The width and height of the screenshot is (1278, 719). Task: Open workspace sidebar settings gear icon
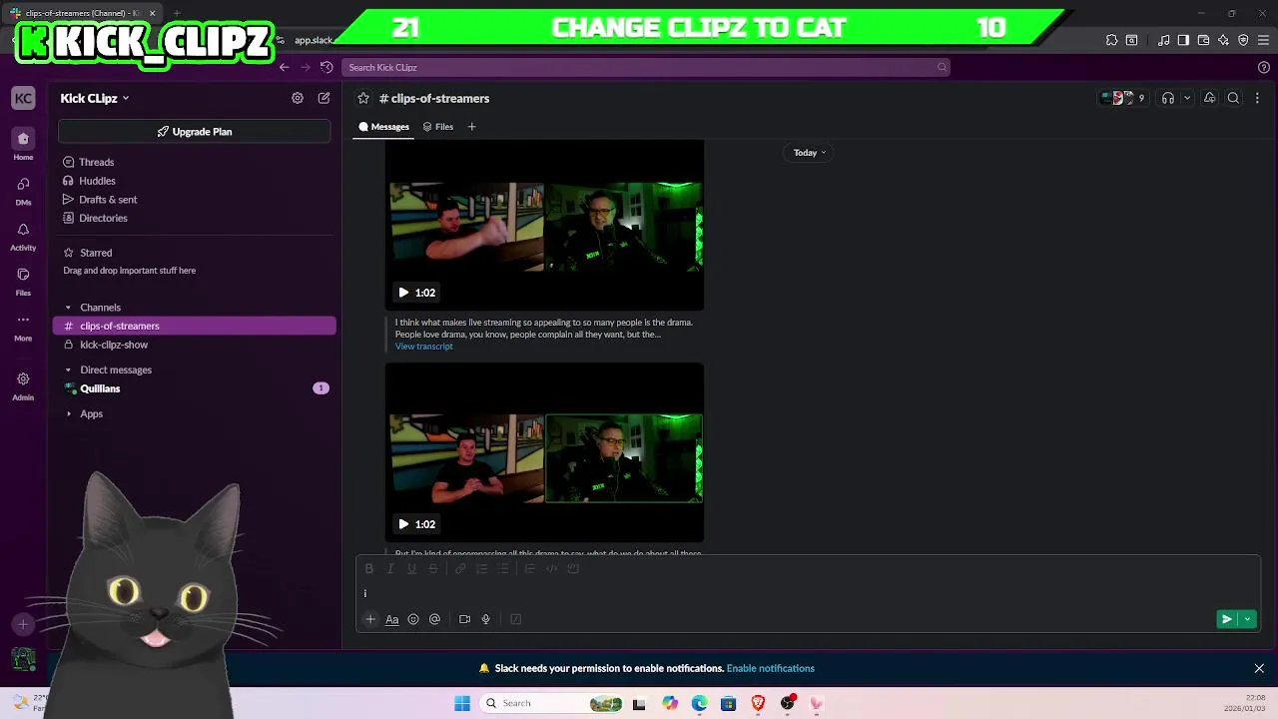point(298,98)
